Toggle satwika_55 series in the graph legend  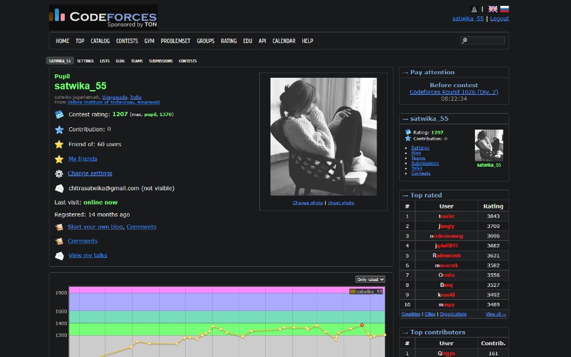tap(366, 292)
